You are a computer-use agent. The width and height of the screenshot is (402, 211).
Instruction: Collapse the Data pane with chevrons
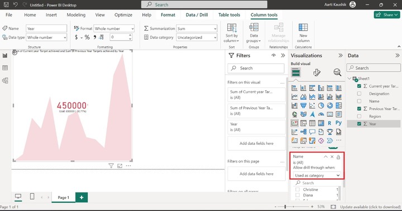398,56
